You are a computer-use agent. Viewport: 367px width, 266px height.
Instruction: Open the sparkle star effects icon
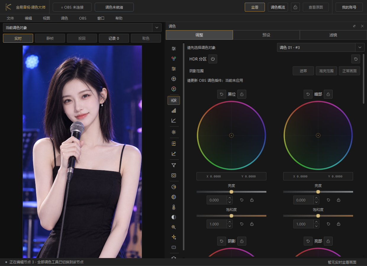174,237
